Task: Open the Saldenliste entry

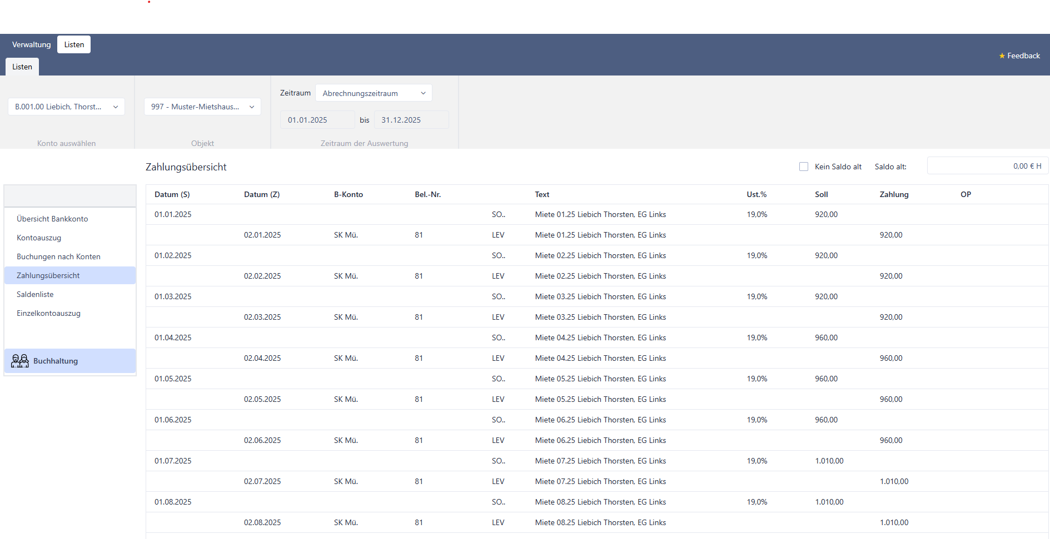Action: click(x=35, y=294)
